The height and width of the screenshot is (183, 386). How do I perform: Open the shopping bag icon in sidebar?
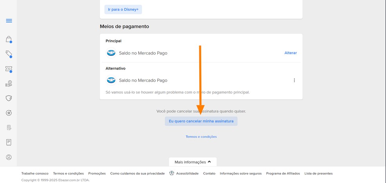[x=9, y=39]
